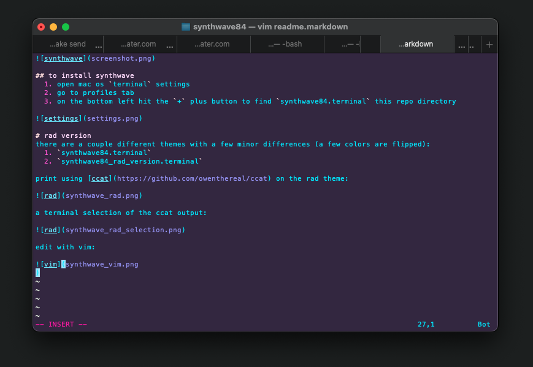Click the 'edit with vim:' line
Viewport: 533px width, 367px height.
[65, 247]
